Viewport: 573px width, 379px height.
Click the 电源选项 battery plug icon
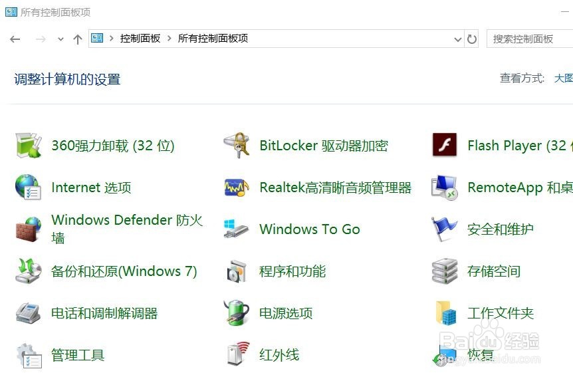(x=237, y=313)
